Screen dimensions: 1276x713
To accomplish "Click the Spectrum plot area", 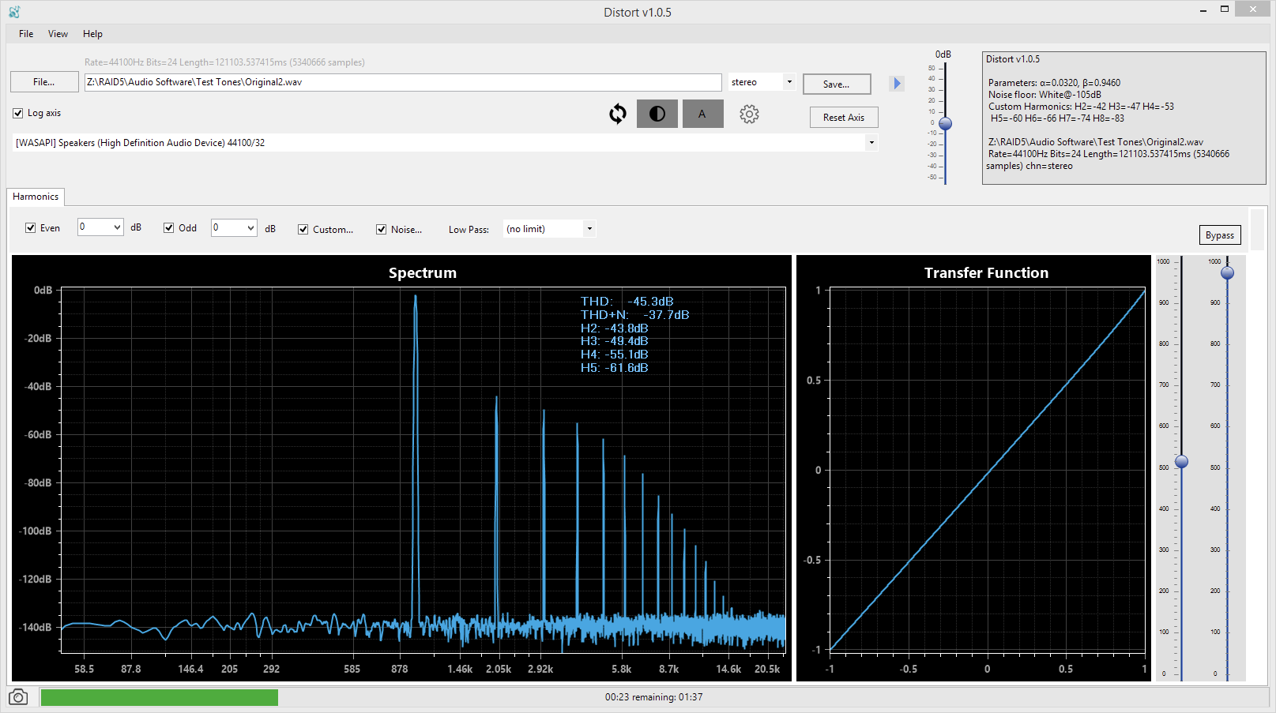I will (423, 470).
